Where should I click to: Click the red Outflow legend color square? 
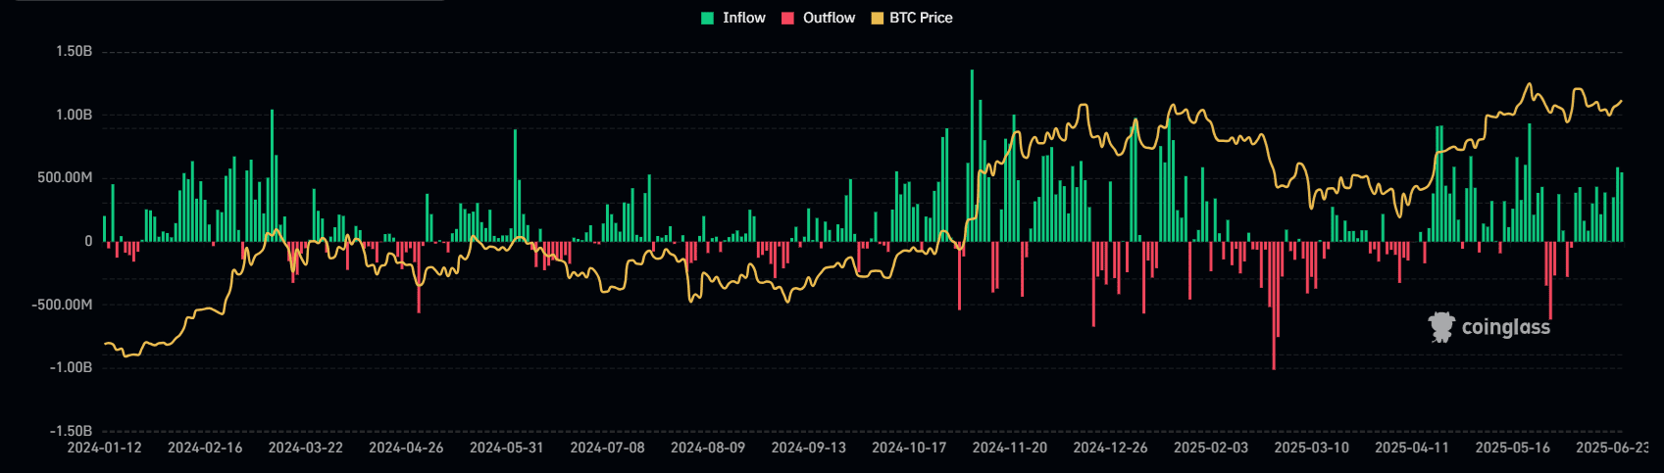[x=787, y=18]
